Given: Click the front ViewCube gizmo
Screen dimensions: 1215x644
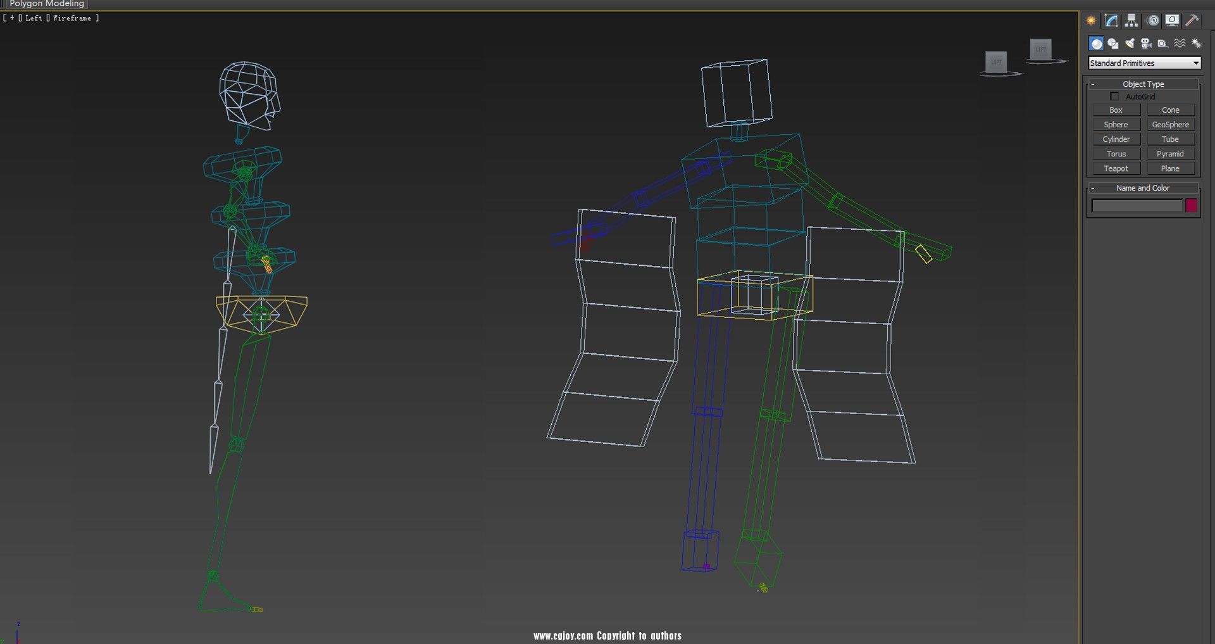Looking at the screenshot, I should pos(997,62).
